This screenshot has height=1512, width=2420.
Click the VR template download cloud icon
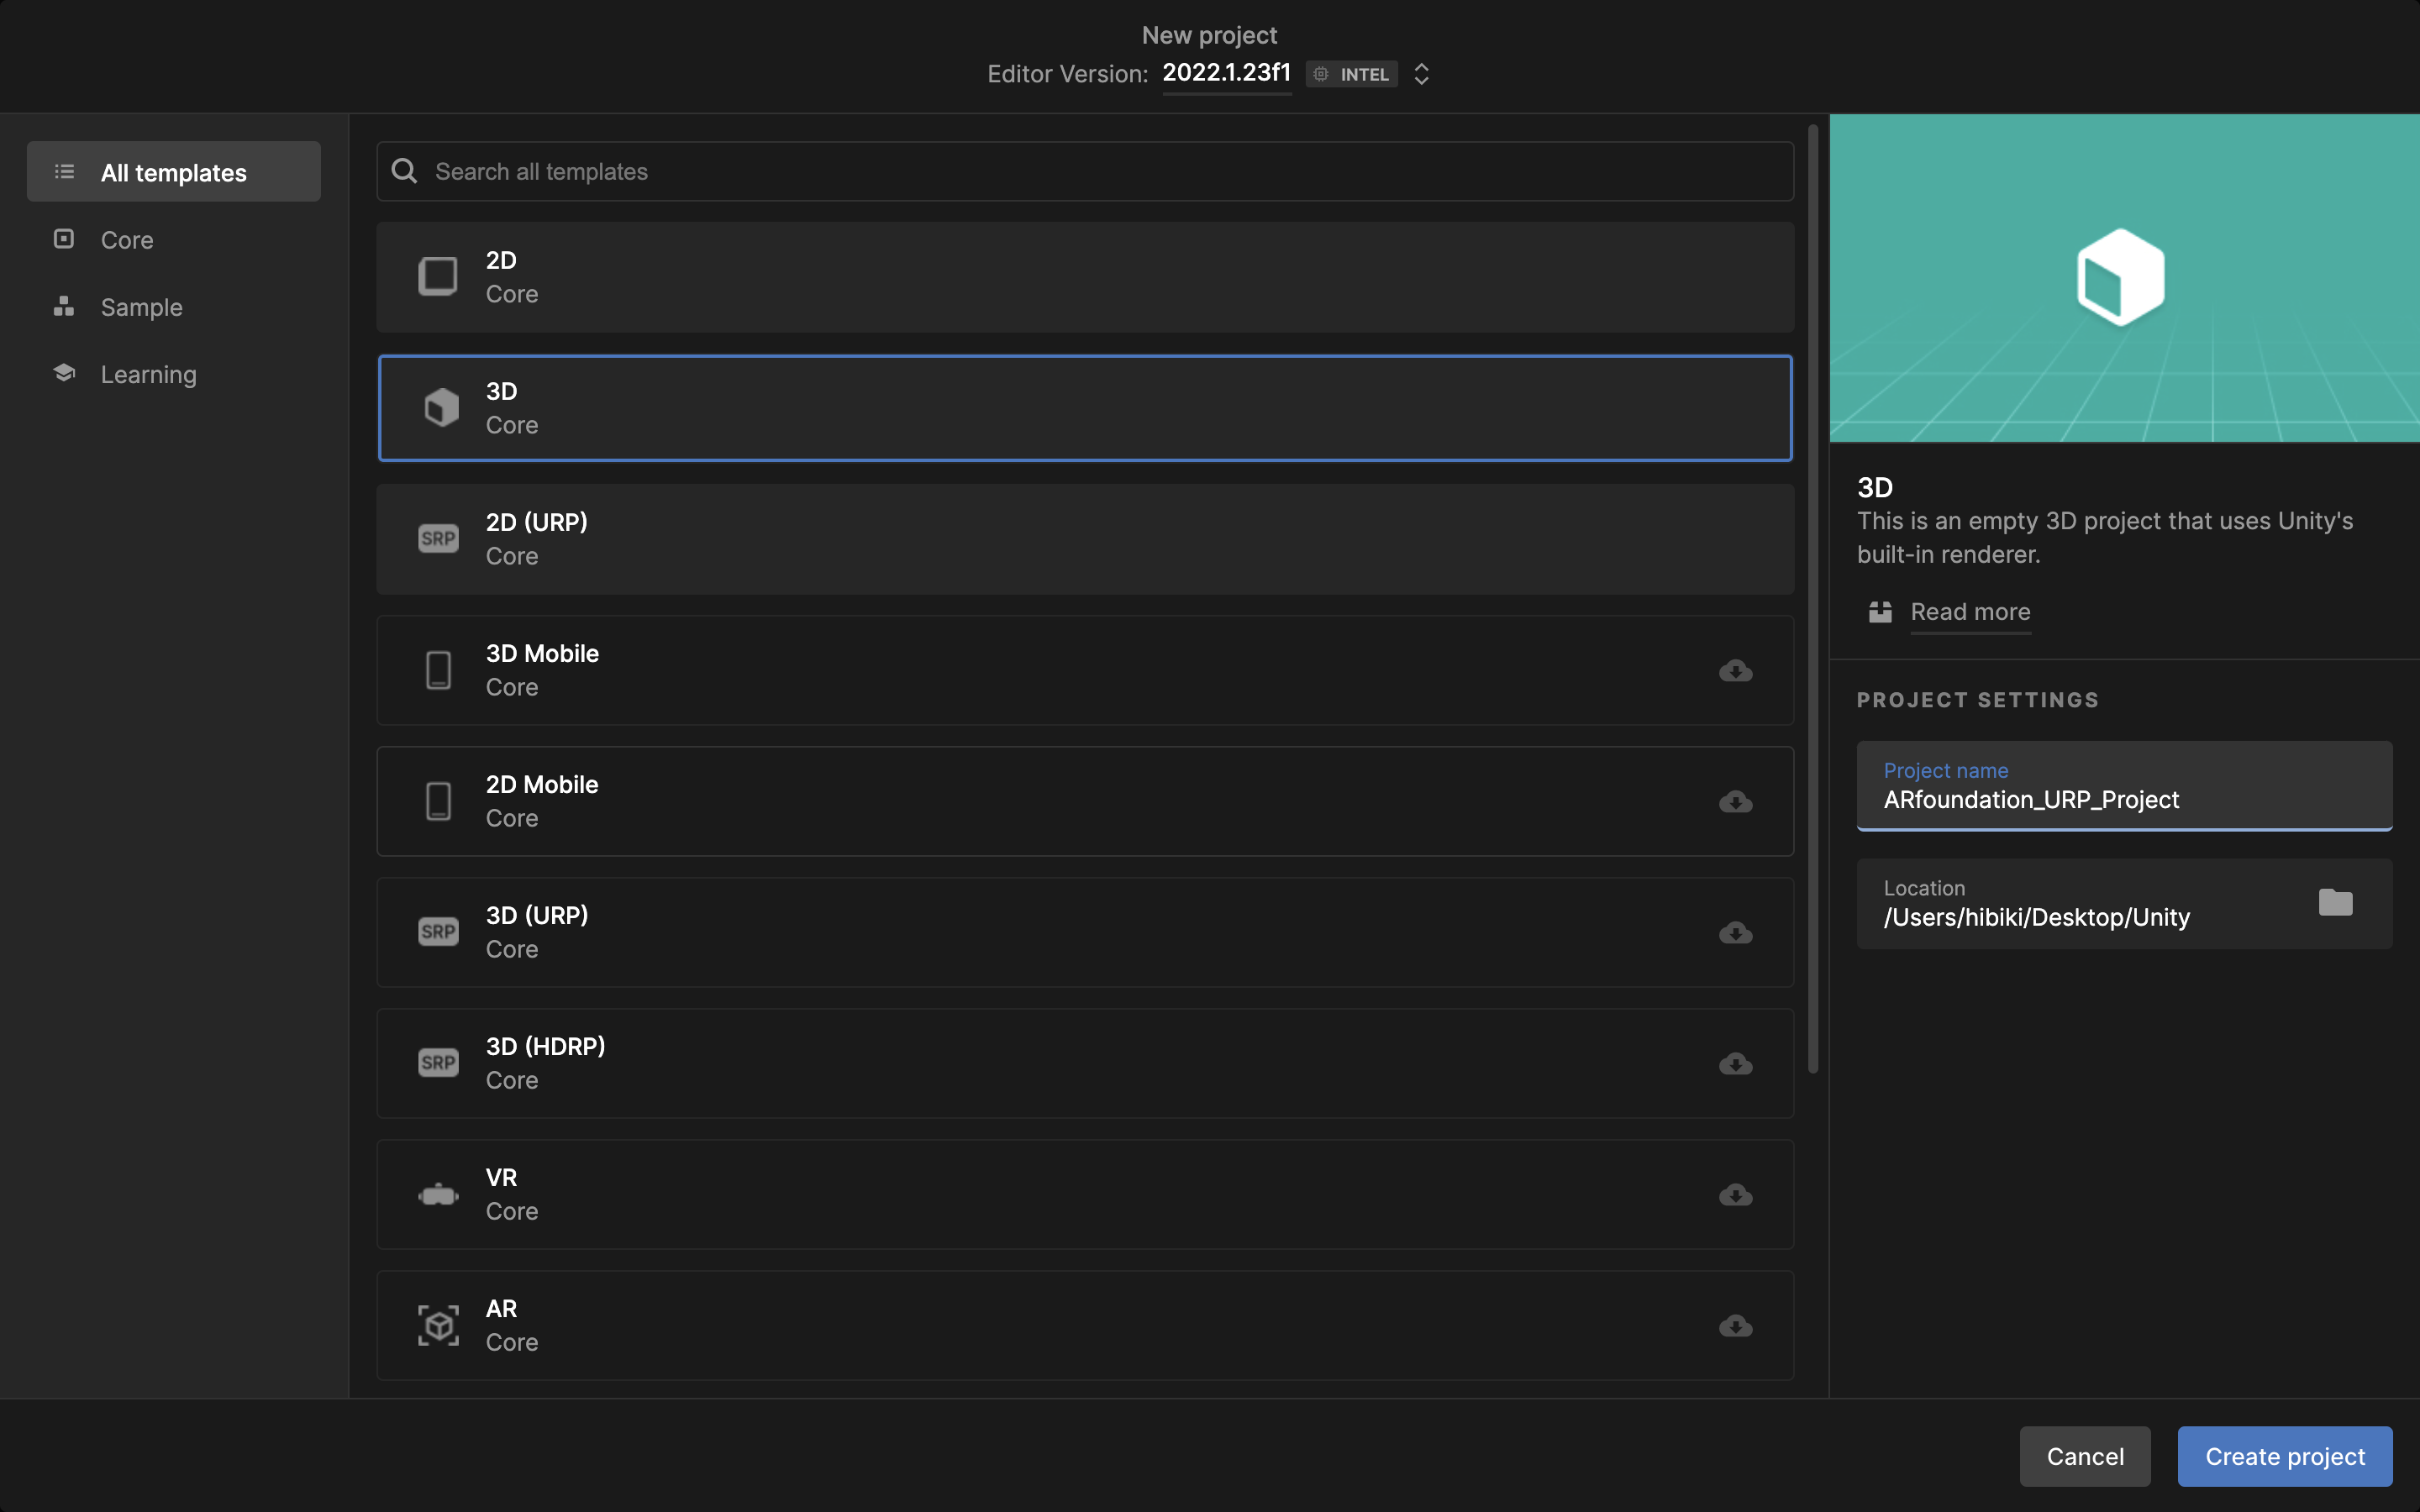point(1735,1194)
